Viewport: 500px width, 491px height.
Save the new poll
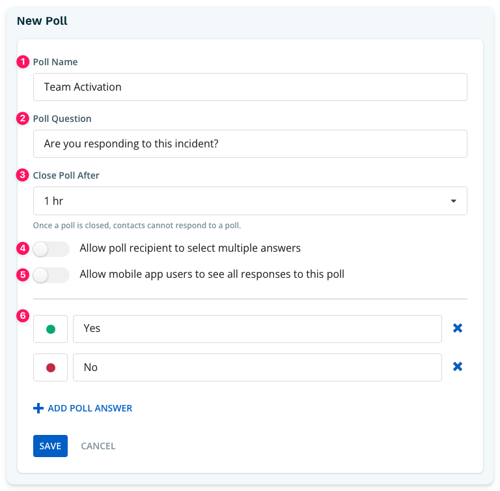(x=50, y=446)
